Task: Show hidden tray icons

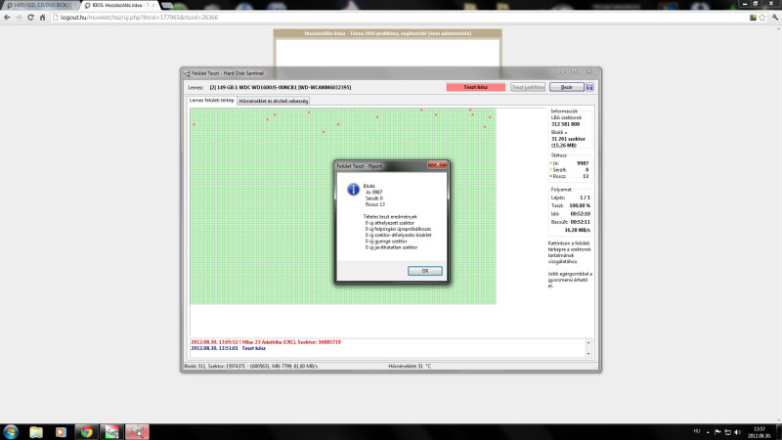Action: coord(708,432)
